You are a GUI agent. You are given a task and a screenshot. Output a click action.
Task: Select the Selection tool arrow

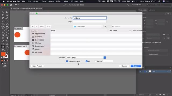(3, 12)
